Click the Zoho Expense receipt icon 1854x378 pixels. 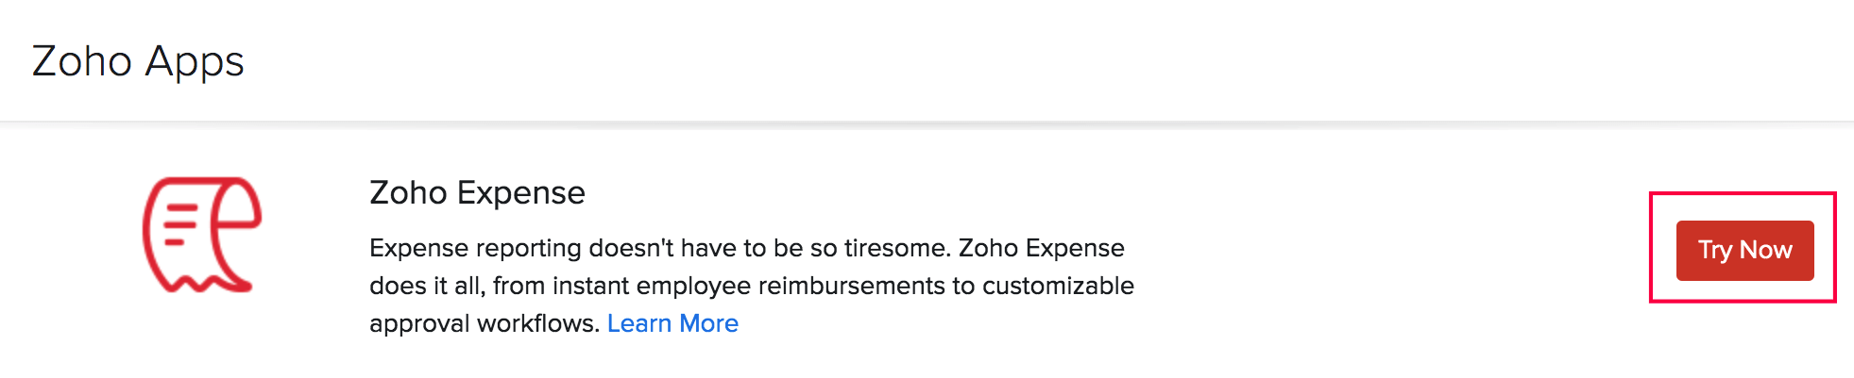202,235
